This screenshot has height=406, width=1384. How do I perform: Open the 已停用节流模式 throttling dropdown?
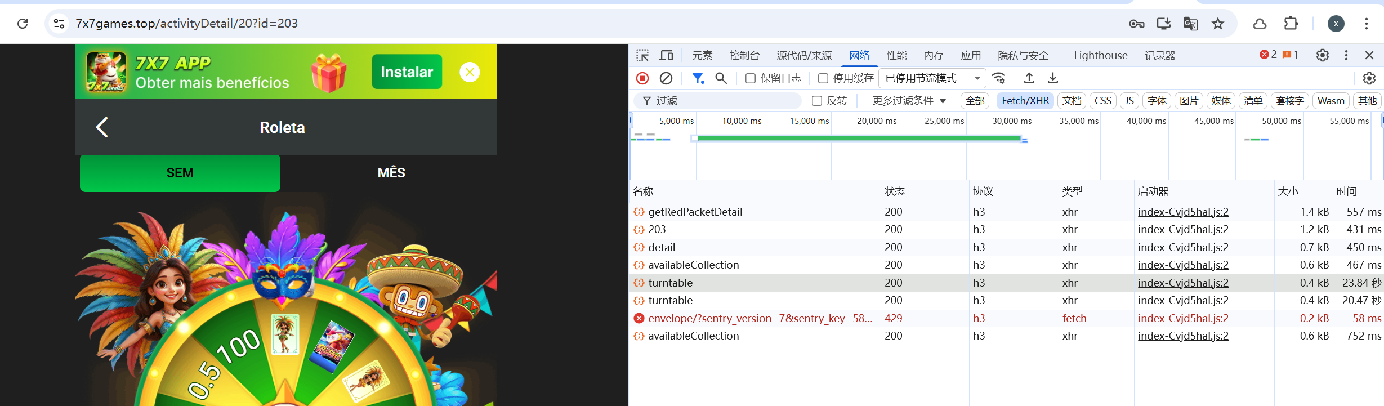pos(932,78)
